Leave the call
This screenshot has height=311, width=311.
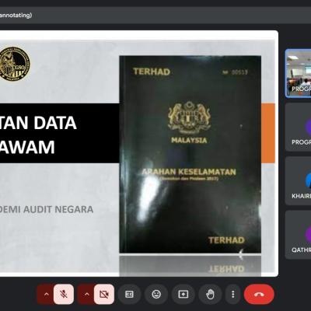click(259, 294)
